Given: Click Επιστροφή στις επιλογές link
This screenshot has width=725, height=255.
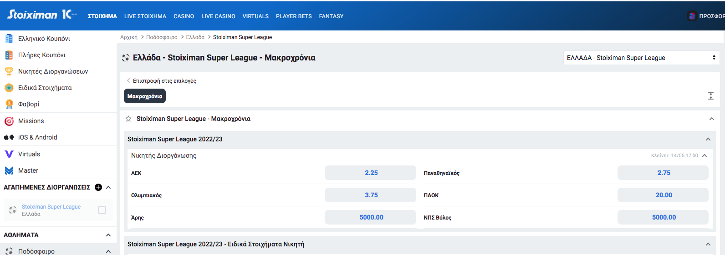Looking at the screenshot, I should pyautogui.click(x=164, y=80).
